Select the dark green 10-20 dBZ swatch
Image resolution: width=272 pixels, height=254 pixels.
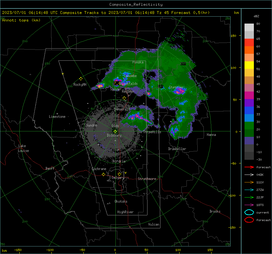coord(249,133)
